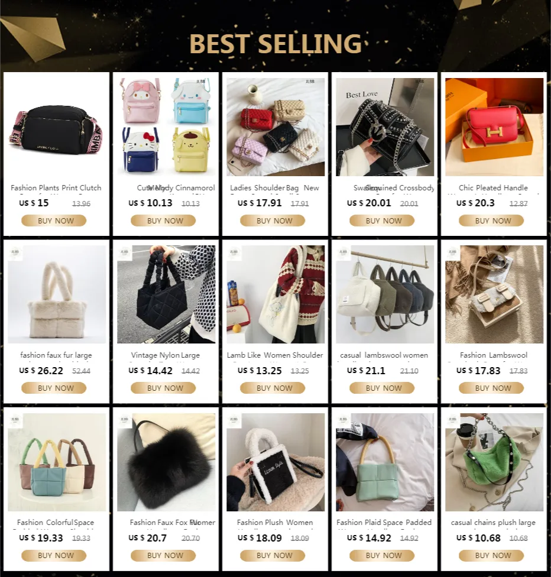Open the Ladies Shoulder Bag New title

pyautogui.click(x=274, y=188)
